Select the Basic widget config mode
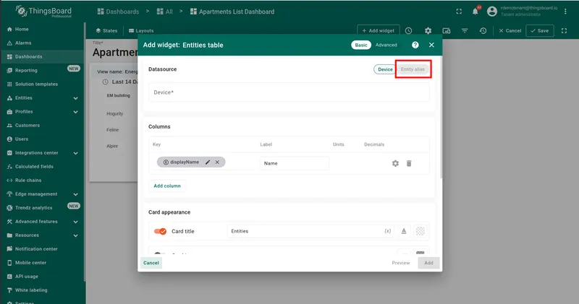The height and width of the screenshot is (304, 579). coord(361,45)
